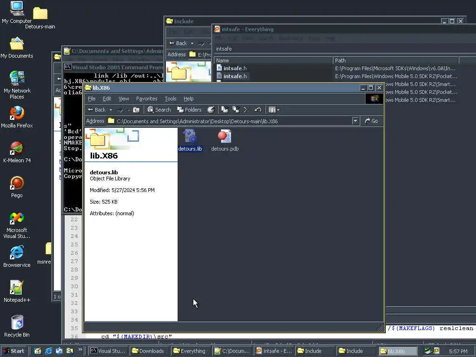Click the Start button
This screenshot has width=476, height=357.
point(13,351)
